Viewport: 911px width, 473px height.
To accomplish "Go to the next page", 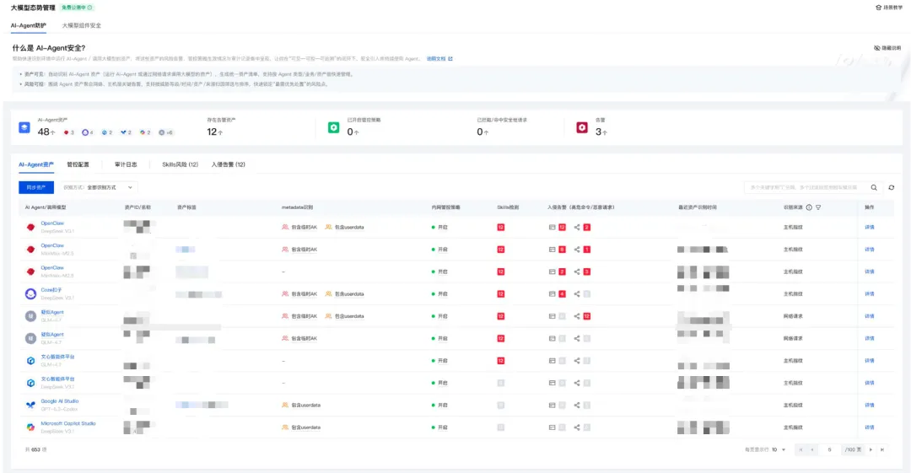I will pos(871,449).
